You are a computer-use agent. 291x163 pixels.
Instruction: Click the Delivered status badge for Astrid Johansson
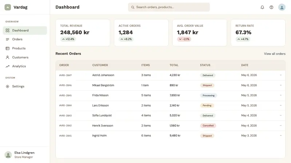point(208,75)
